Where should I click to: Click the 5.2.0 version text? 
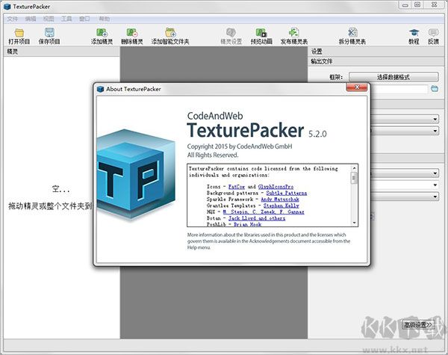317,134
